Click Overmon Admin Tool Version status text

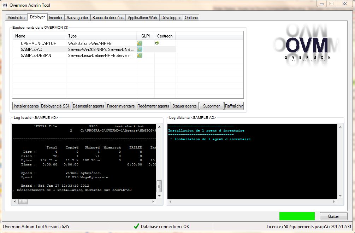(36, 226)
